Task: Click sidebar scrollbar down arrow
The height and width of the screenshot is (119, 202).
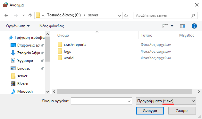Action: coord(48,92)
